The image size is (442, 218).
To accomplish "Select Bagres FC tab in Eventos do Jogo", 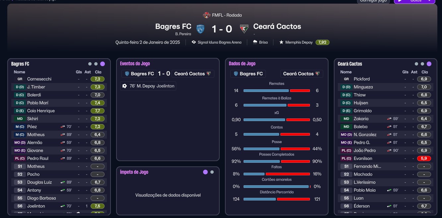I will click(x=139, y=74).
